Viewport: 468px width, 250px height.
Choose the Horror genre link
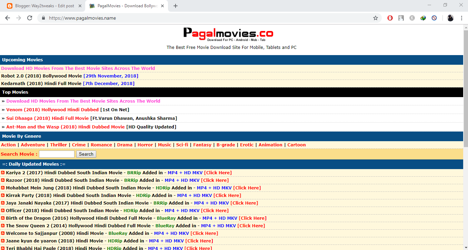[145, 145]
